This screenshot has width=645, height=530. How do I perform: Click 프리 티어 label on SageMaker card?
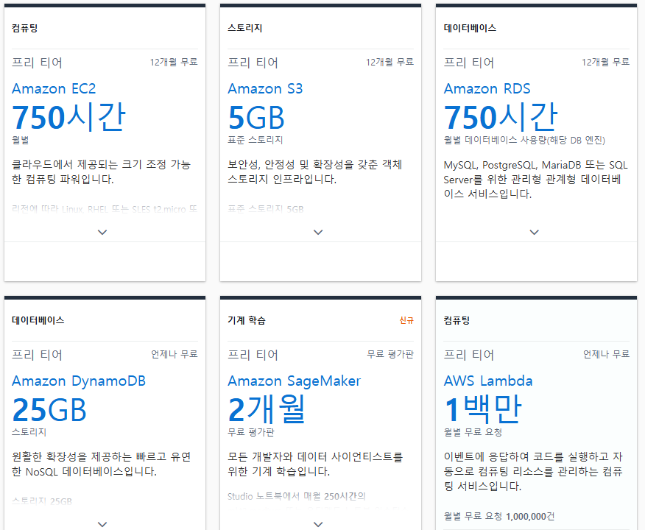pos(253,355)
